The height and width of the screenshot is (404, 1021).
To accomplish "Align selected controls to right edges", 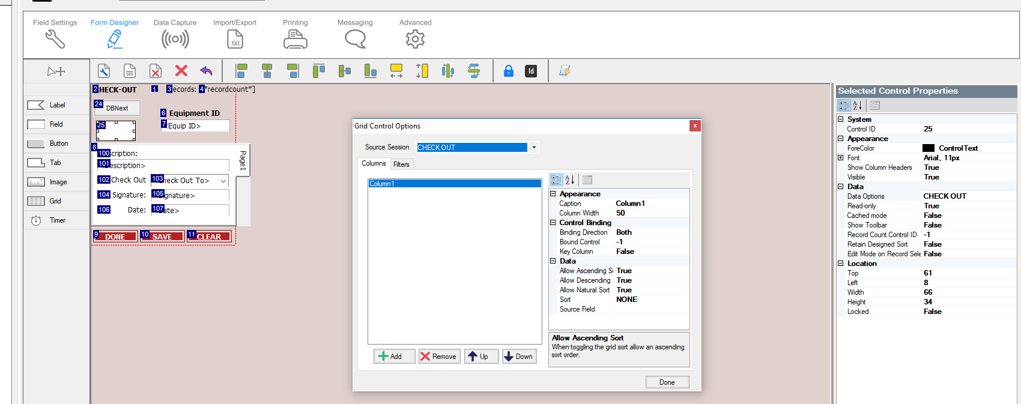I will 293,71.
